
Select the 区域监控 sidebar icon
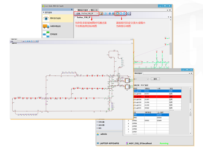coord(46,34)
